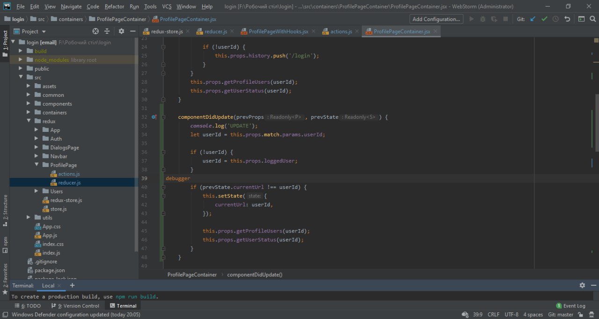Add new terminal session with plus icon
The image size is (599, 319).
(72, 285)
